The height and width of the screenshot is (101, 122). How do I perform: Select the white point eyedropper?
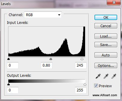tap(114, 76)
